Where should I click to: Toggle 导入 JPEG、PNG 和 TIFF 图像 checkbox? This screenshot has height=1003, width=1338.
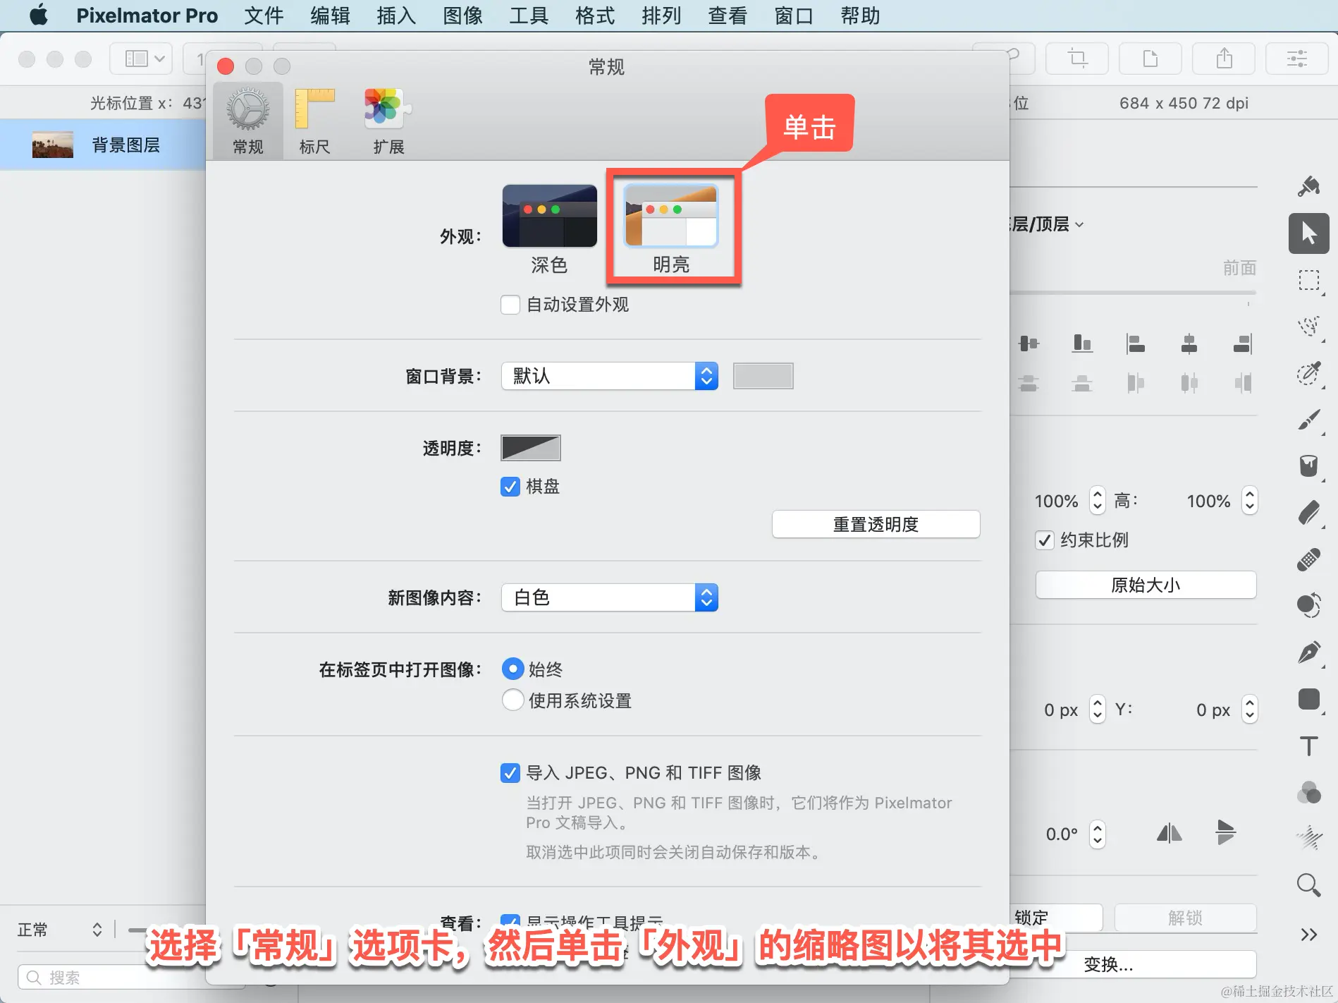click(x=510, y=773)
